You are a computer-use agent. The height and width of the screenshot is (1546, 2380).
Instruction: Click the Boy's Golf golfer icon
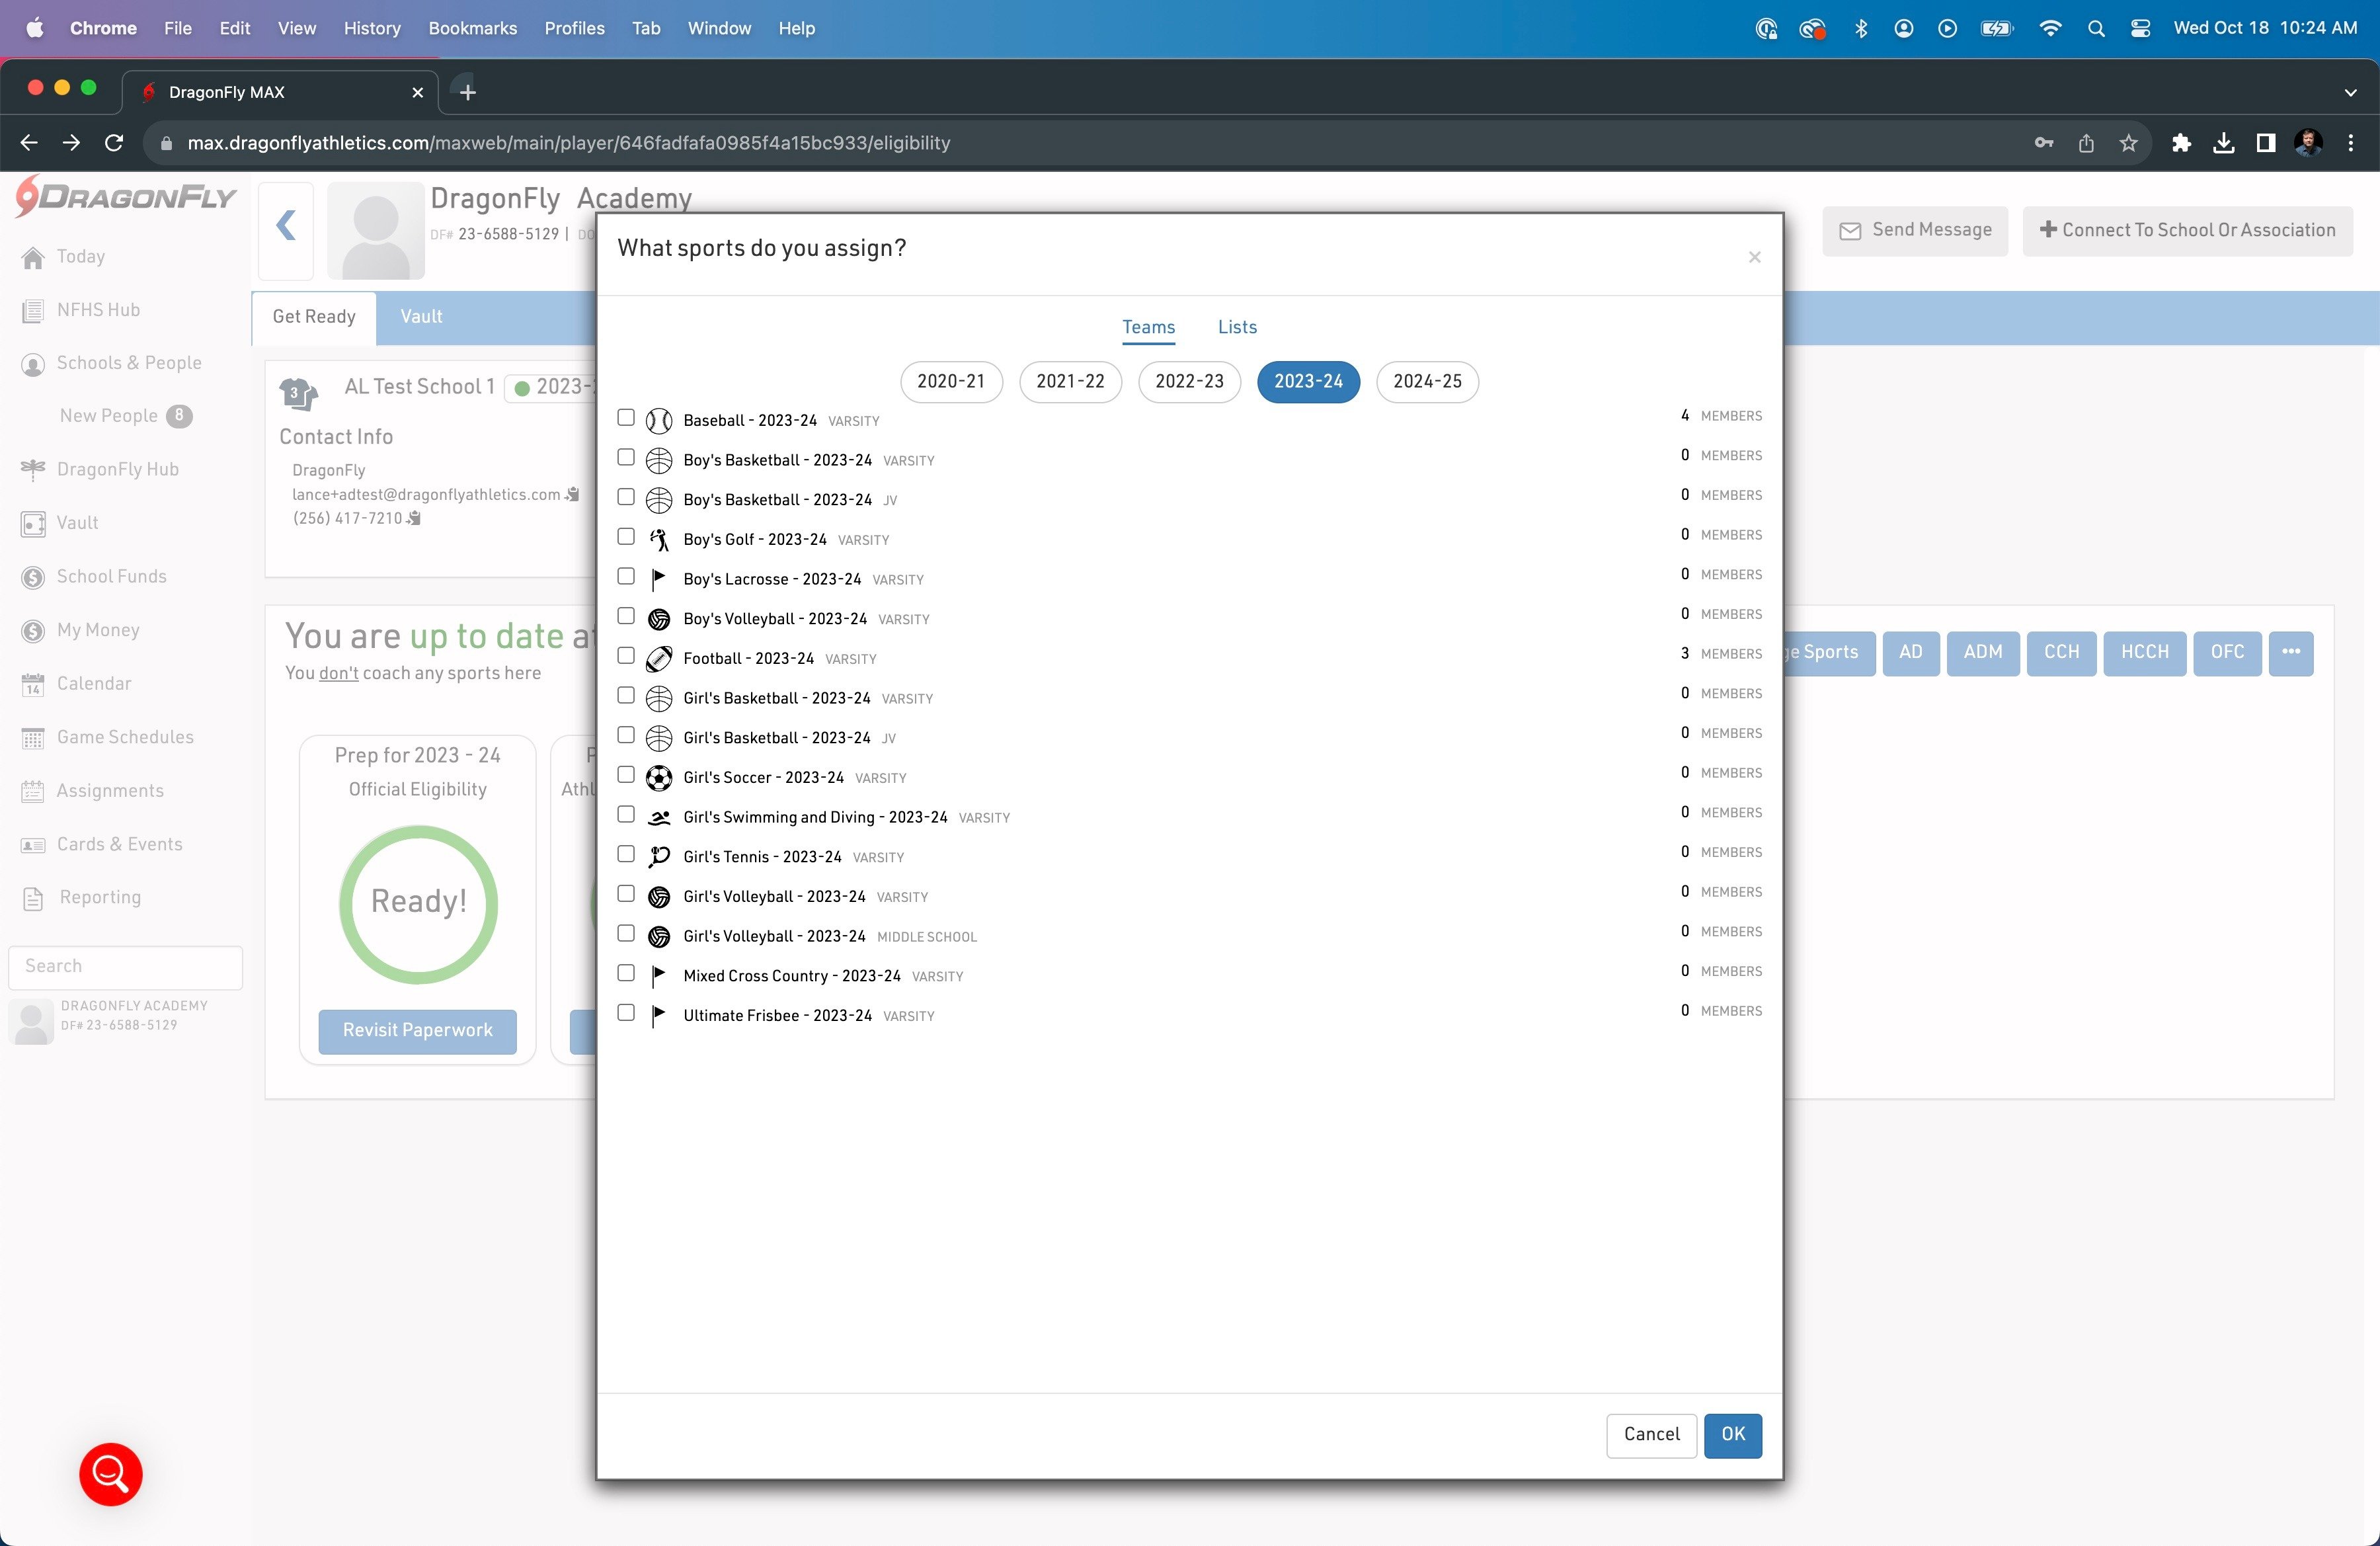click(659, 540)
